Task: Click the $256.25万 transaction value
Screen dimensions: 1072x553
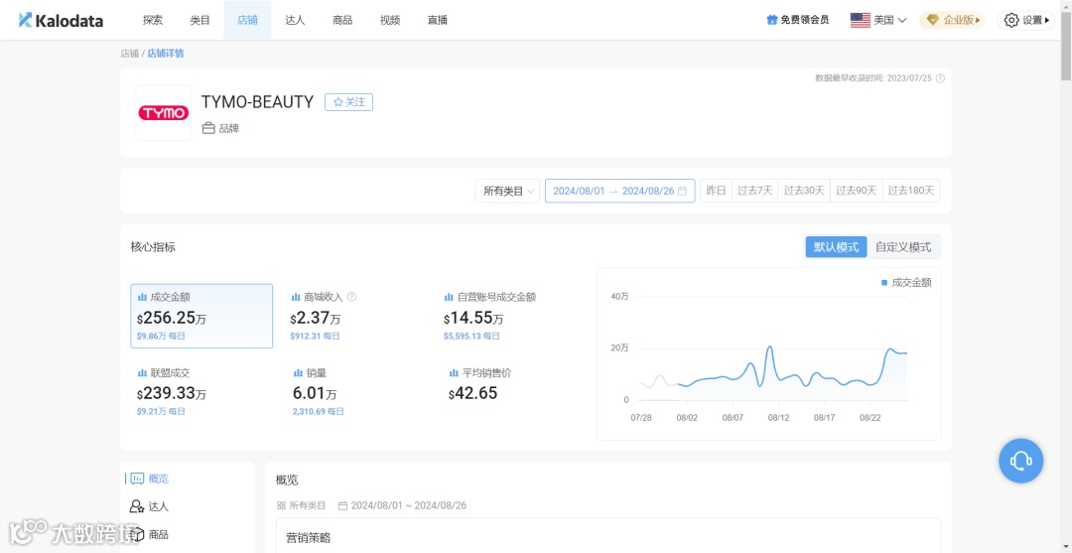Action: [172, 318]
